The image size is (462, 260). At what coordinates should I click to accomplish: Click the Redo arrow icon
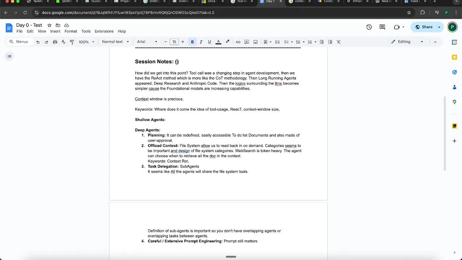pos(46,42)
